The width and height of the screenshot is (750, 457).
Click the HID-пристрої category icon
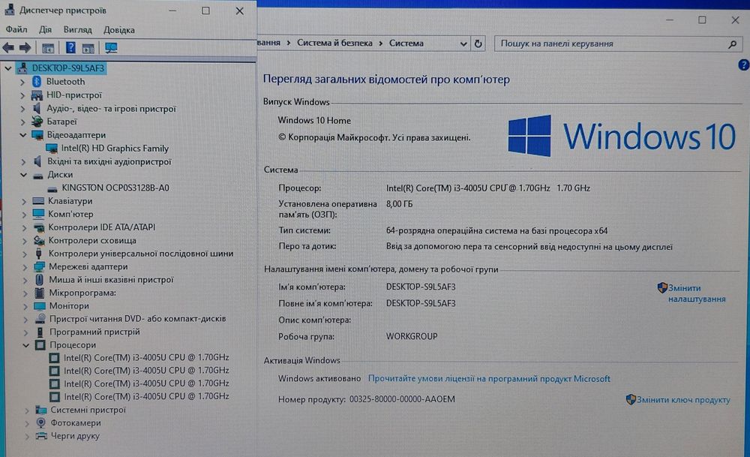(37, 95)
